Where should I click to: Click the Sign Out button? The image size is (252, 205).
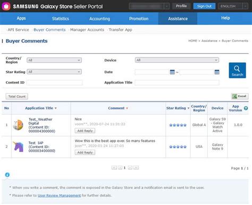click(204, 6)
